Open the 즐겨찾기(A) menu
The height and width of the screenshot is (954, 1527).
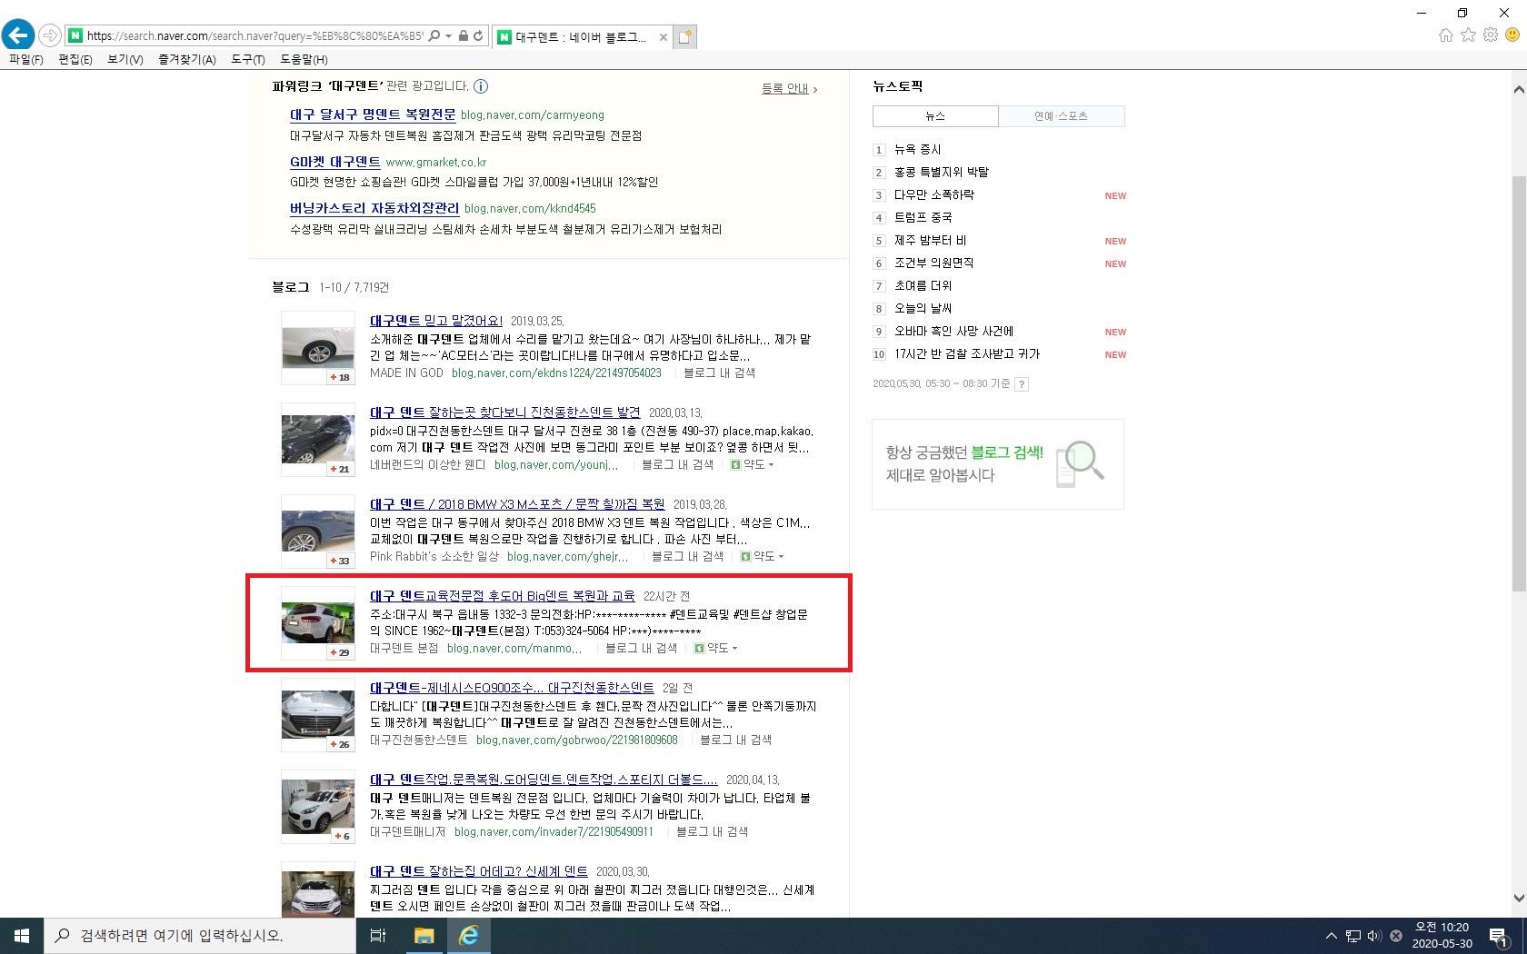187,59
